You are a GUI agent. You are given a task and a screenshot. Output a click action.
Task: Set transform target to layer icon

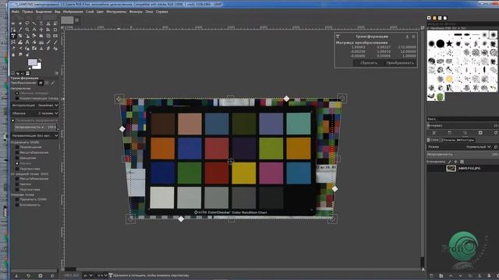(x=41, y=83)
